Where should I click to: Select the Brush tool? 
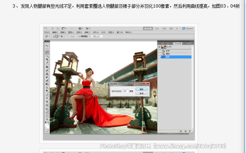pos(47,70)
